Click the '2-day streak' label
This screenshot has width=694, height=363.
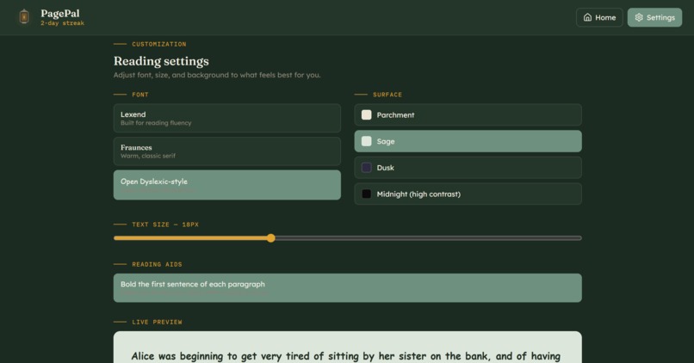coord(62,23)
